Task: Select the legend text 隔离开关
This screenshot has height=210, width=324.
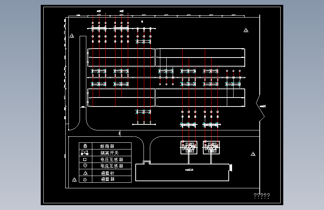Action: tap(110, 153)
